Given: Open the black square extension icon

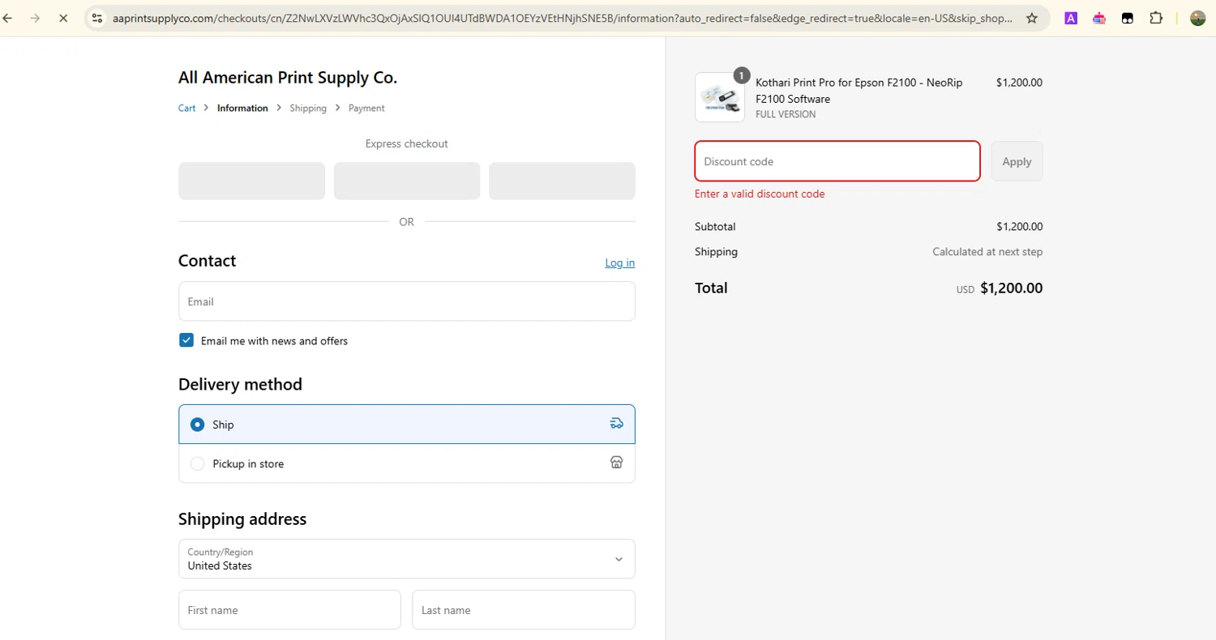Looking at the screenshot, I should (x=1127, y=18).
